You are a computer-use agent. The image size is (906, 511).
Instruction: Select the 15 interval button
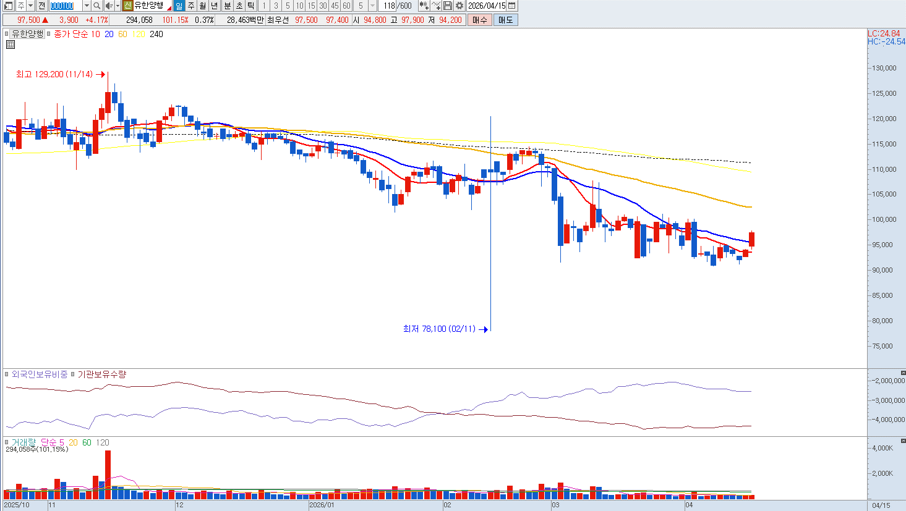(311, 6)
